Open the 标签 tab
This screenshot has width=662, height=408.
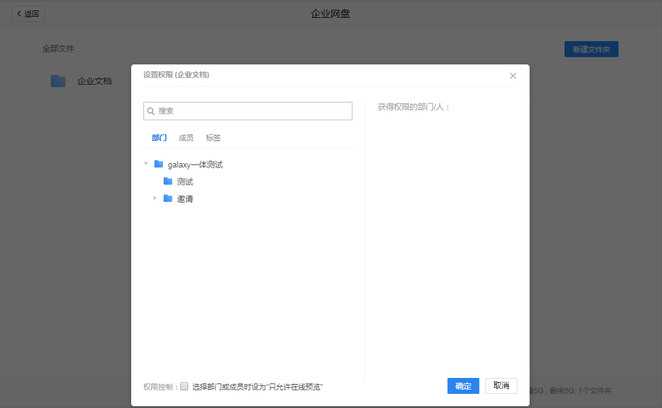[x=213, y=138]
